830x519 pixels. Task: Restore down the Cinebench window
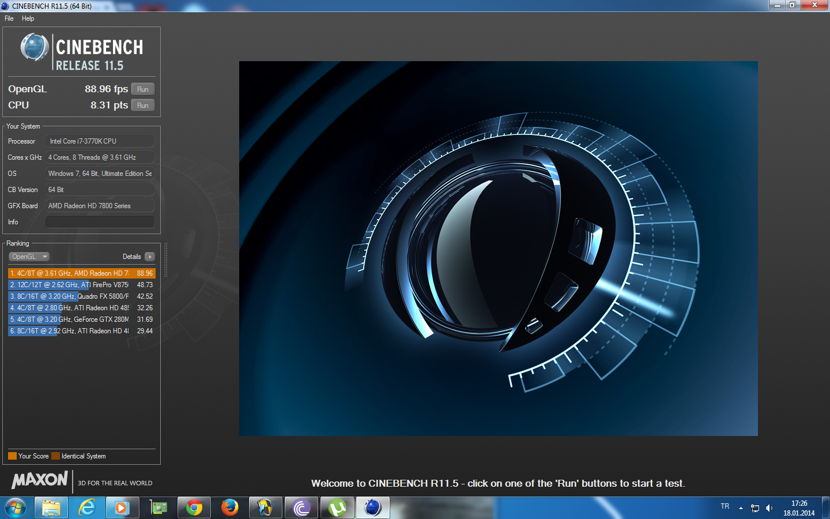click(793, 5)
